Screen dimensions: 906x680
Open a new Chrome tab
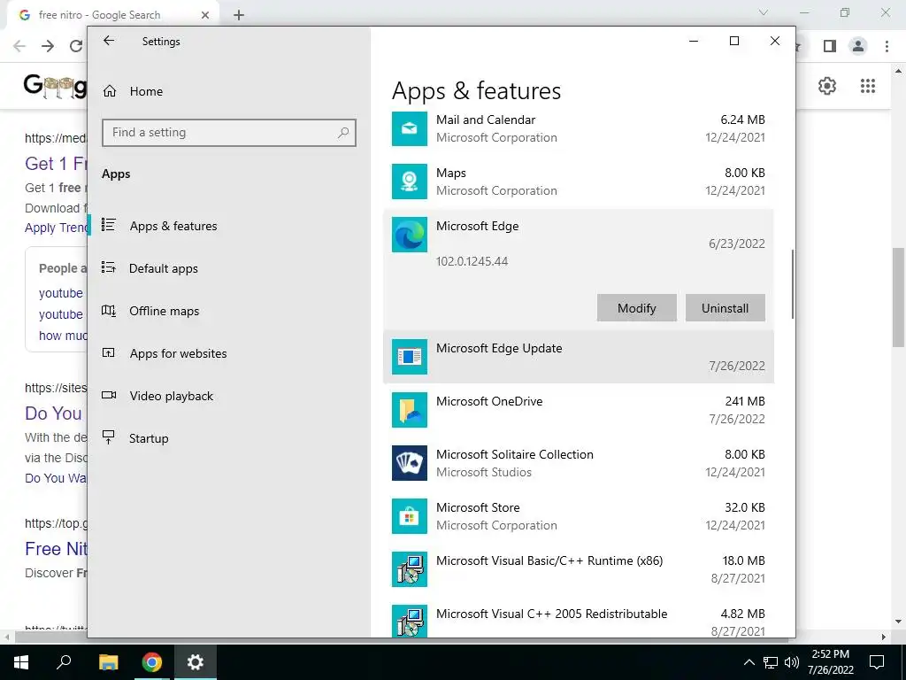coord(239,15)
